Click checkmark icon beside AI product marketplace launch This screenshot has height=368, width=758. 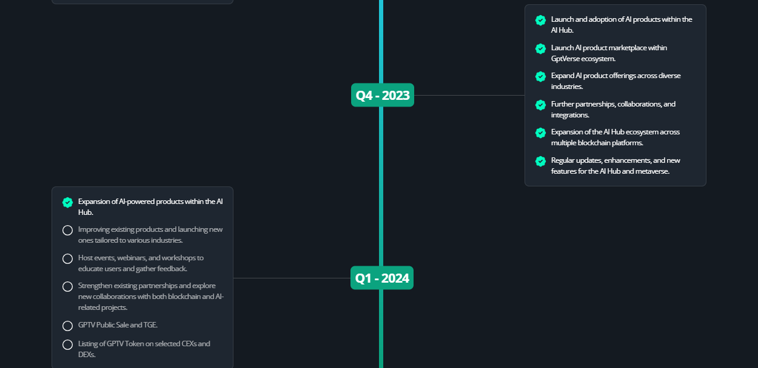540,48
